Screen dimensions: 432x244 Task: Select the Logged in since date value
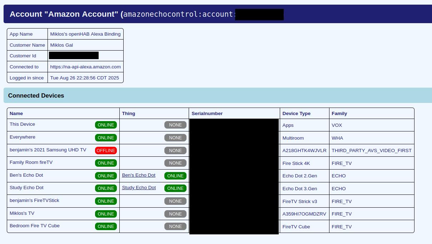click(x=85, y=78)
